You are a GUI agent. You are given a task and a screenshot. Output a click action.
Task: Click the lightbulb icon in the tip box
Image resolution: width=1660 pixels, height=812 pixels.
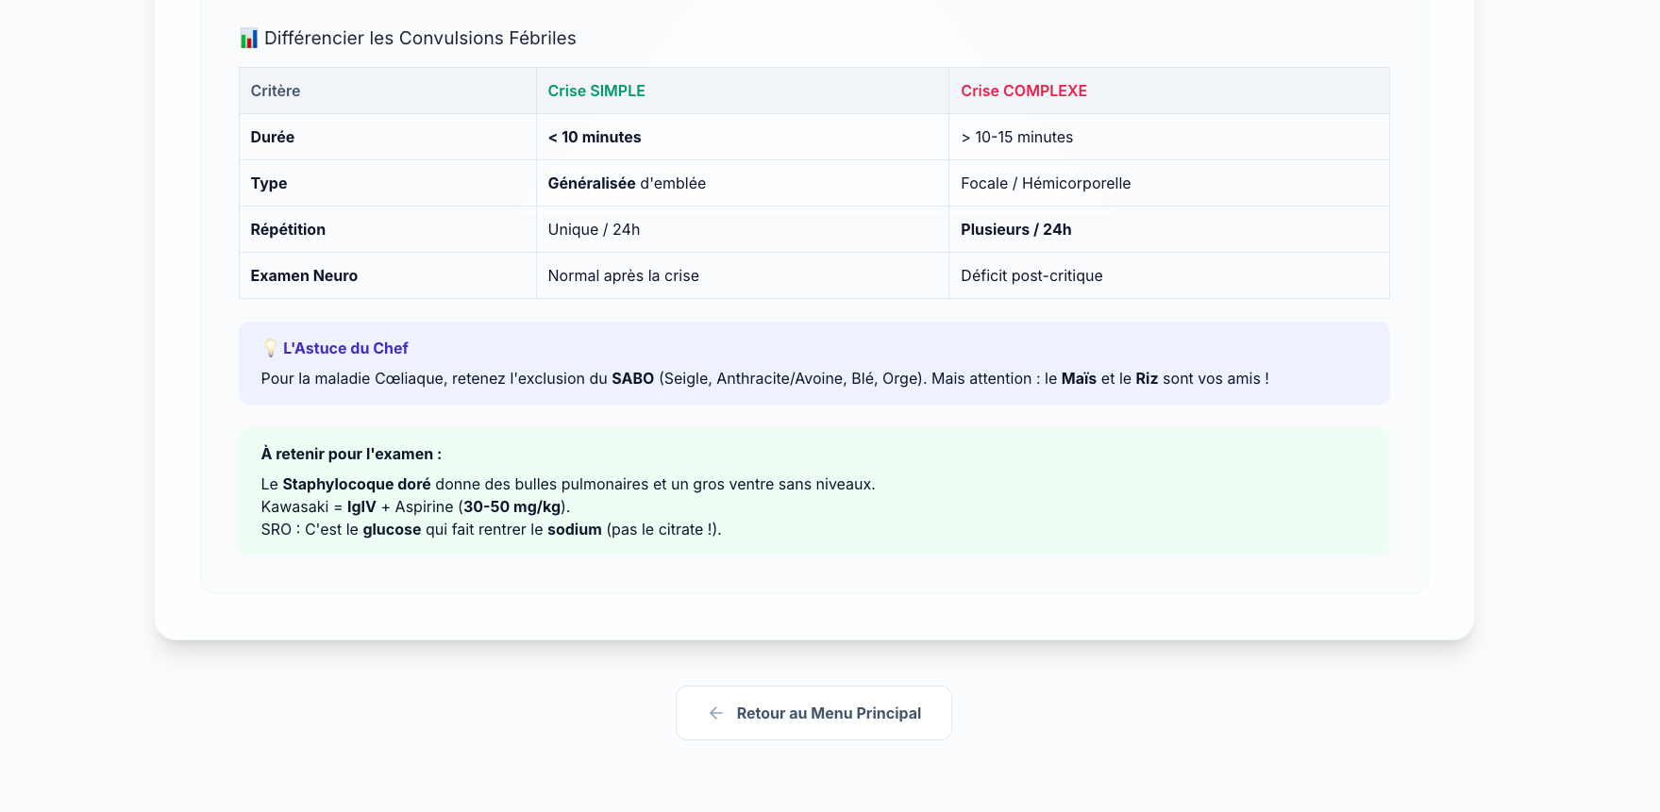270,348
